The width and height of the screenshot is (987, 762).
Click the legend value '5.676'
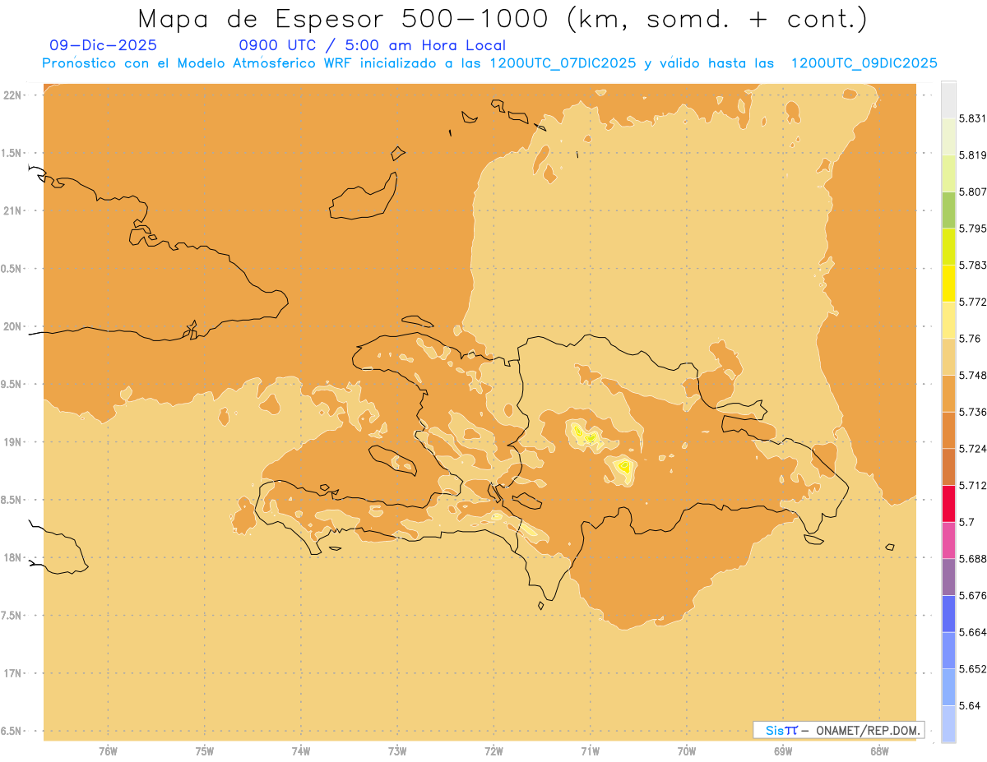pos(973,595)
